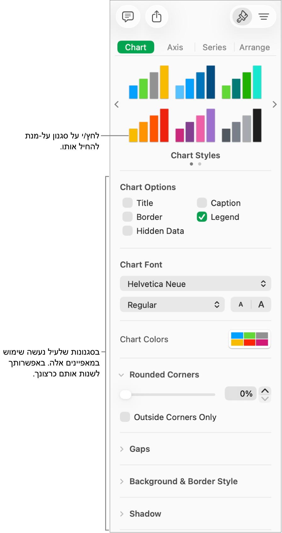Click the larger font size A button
The height and width of the screenshot is (533, 282).
261,305
